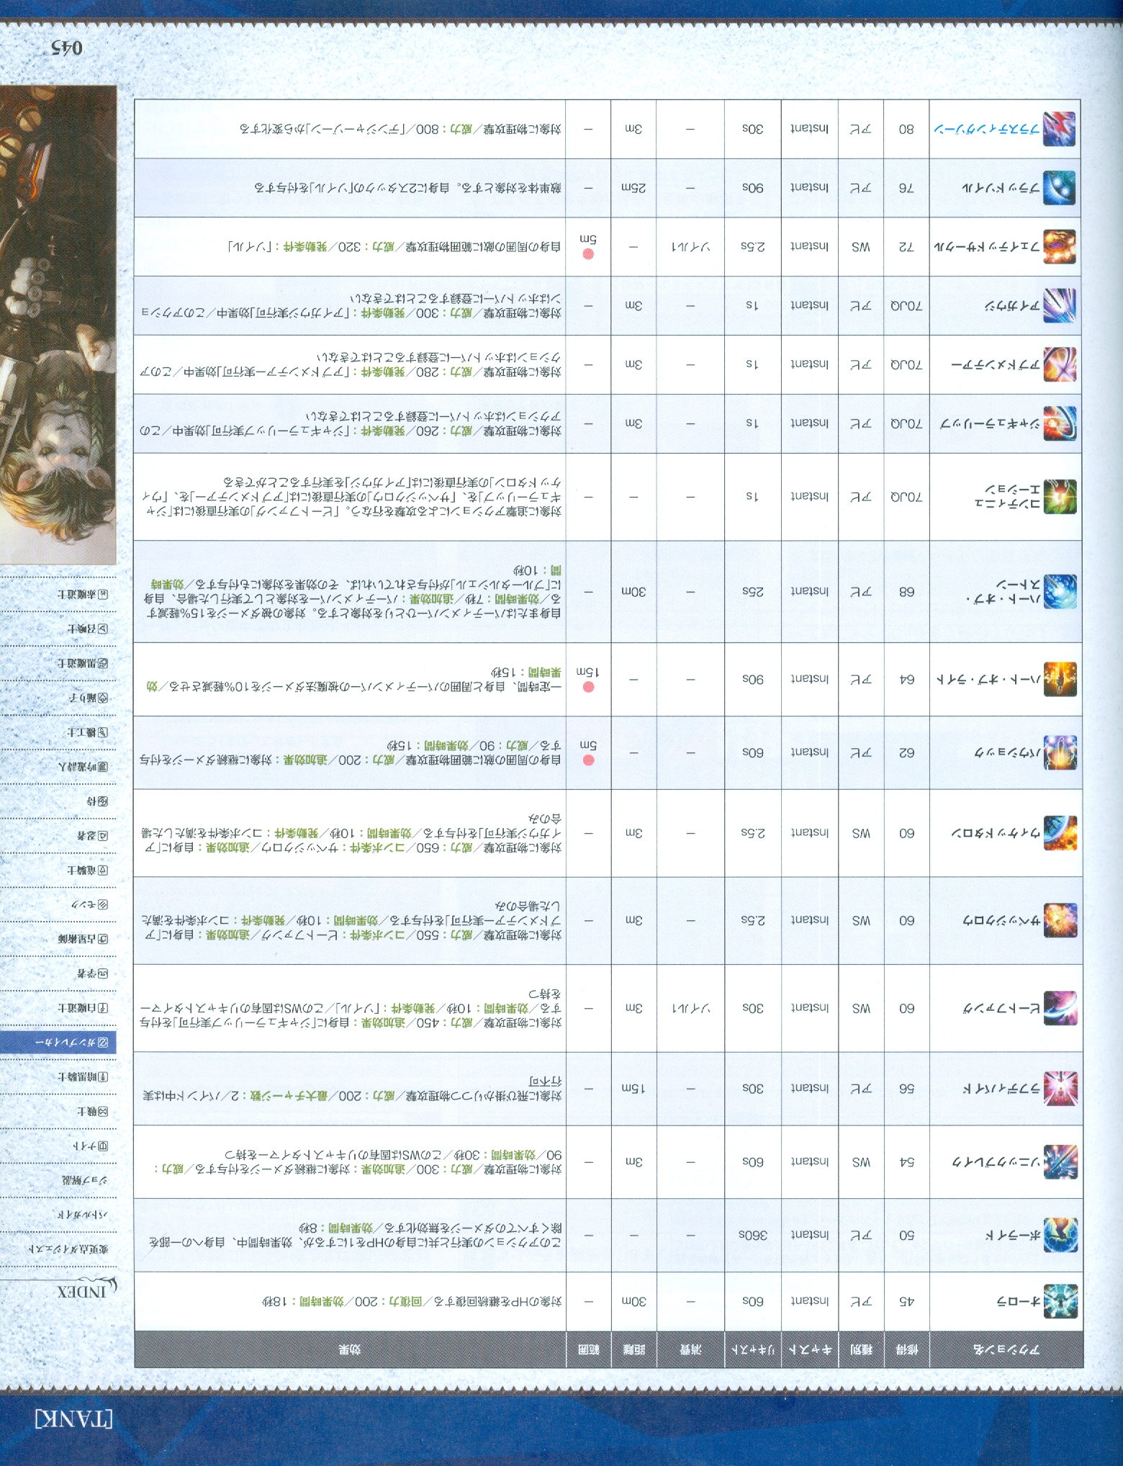Click the リキャスト column header
Image resolution: width=1123 pixels, height=1466 pixels.
coord(752,1349)
